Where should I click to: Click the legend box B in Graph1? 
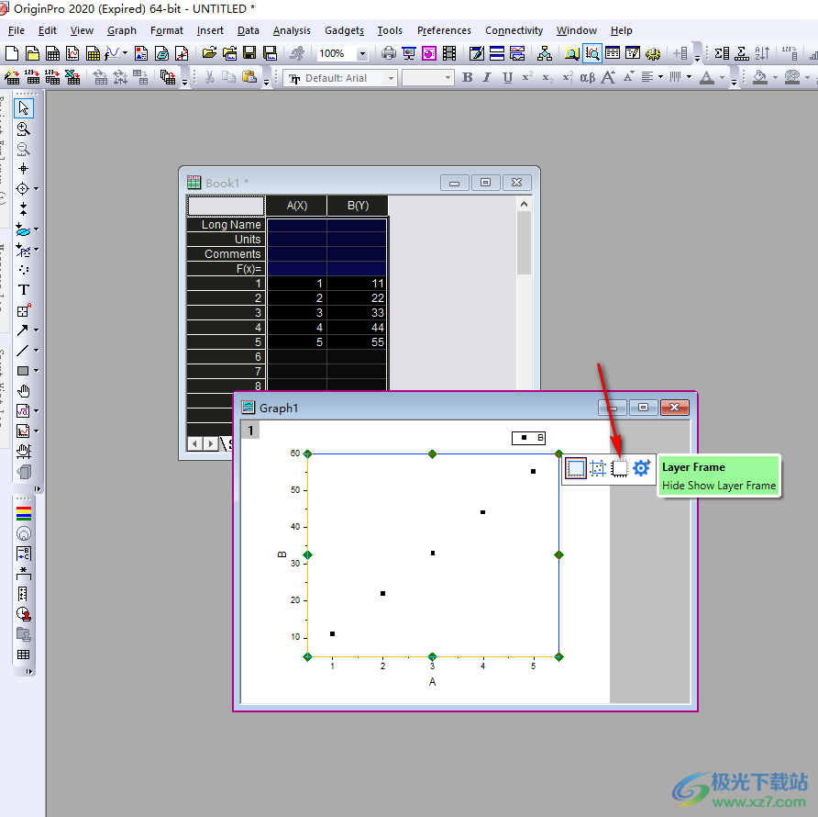click(x=528, y=438)
